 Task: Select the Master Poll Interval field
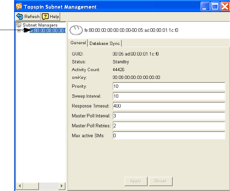[x=168, y=116]
